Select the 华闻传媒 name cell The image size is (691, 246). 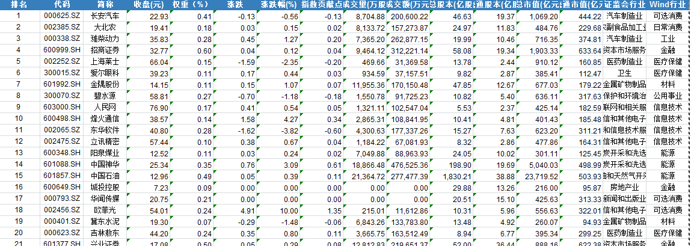pos(105,199)
